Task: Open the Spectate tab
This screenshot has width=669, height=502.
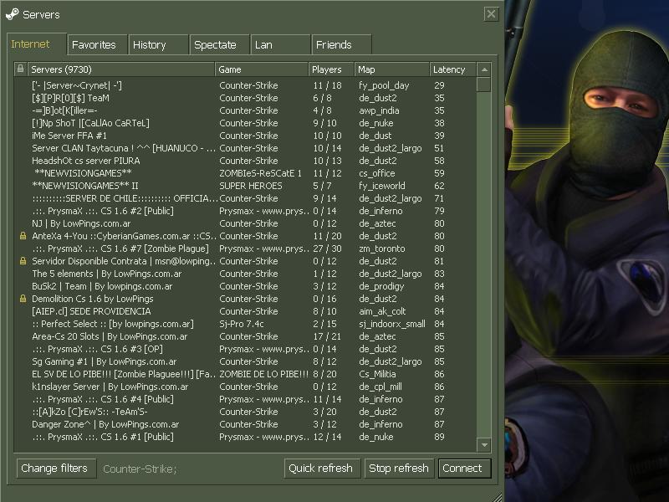Action: (x=219, y=45)
